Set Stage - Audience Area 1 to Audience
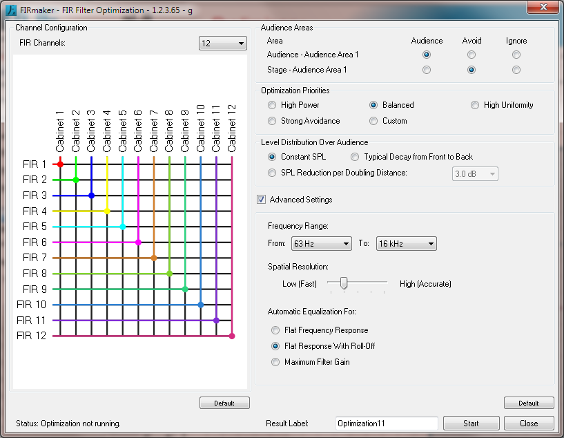The image size is (564, 438). (427, 70)
